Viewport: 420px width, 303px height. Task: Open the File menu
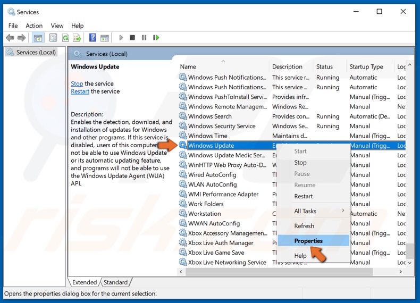pos(13,26)
